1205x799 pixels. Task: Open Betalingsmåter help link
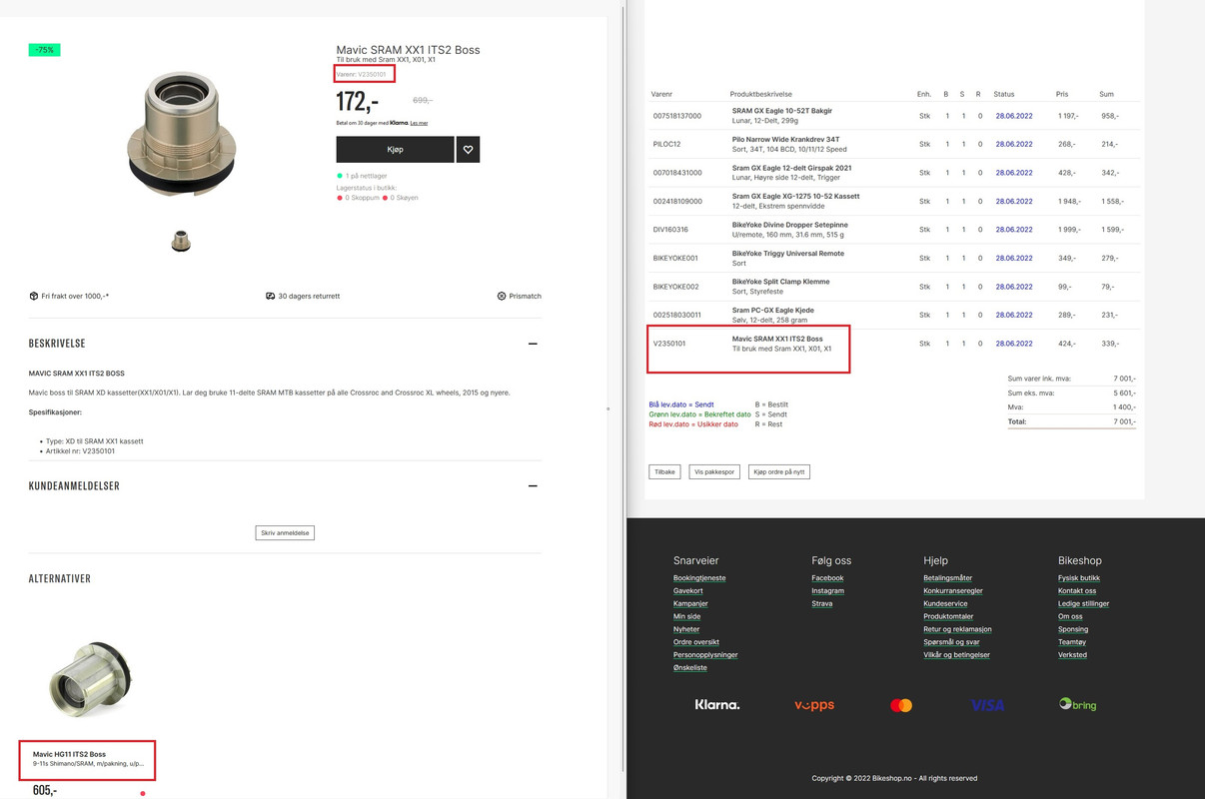(x=947, y=578)
